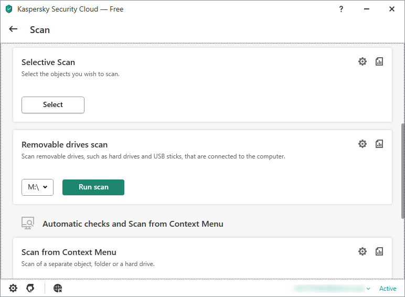405x297 pixels.
Task: Click the blurred account email field
Action: [x=329, y=289]
